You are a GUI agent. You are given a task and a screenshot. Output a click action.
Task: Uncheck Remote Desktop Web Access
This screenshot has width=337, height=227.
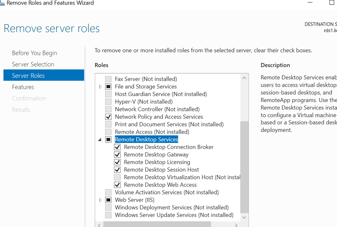click(118, 185)
